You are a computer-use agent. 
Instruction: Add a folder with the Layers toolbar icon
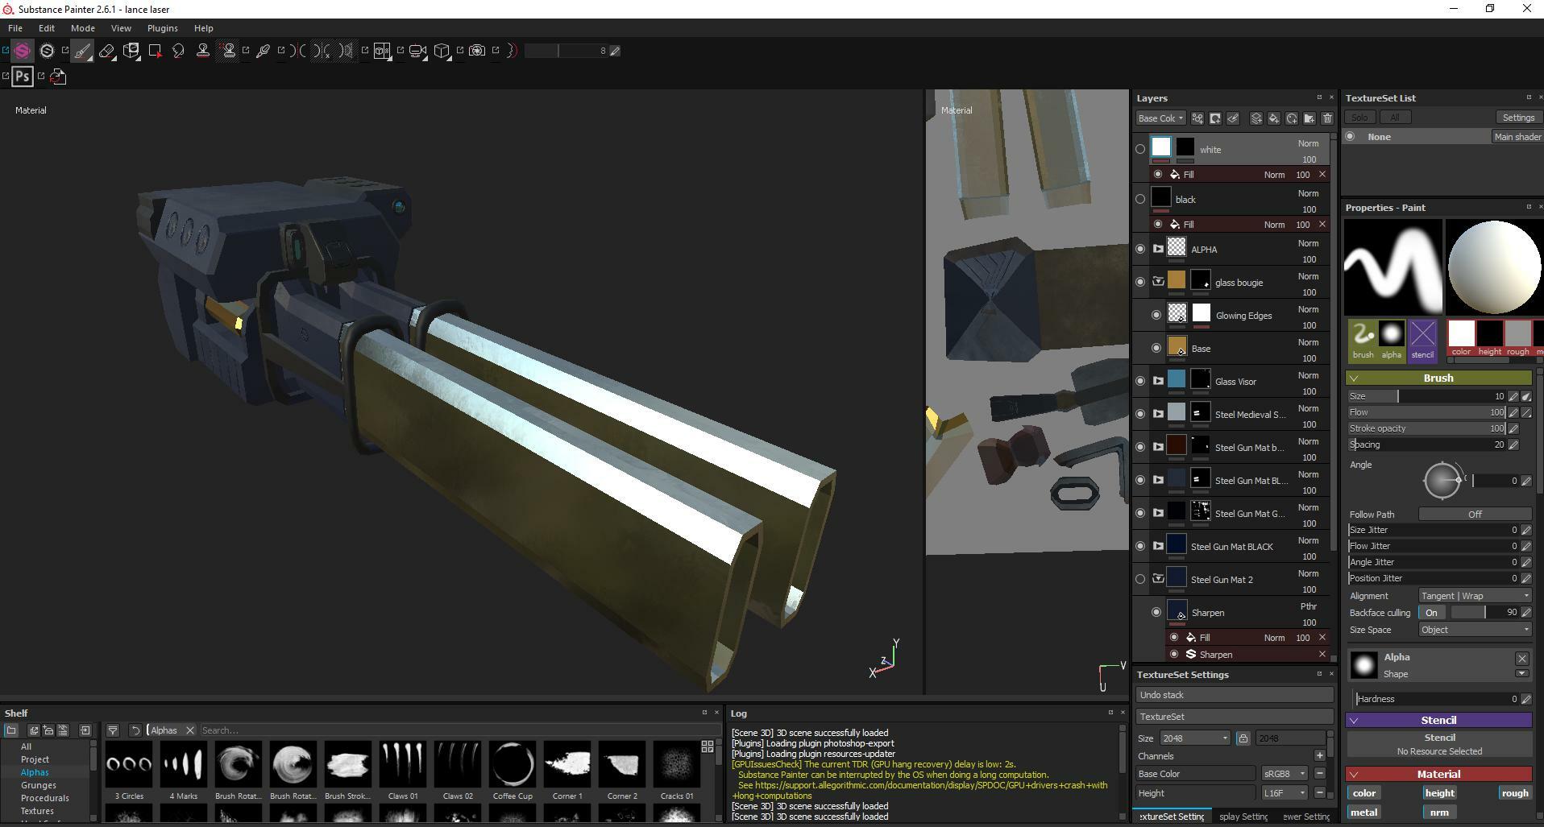(1309, 118)
